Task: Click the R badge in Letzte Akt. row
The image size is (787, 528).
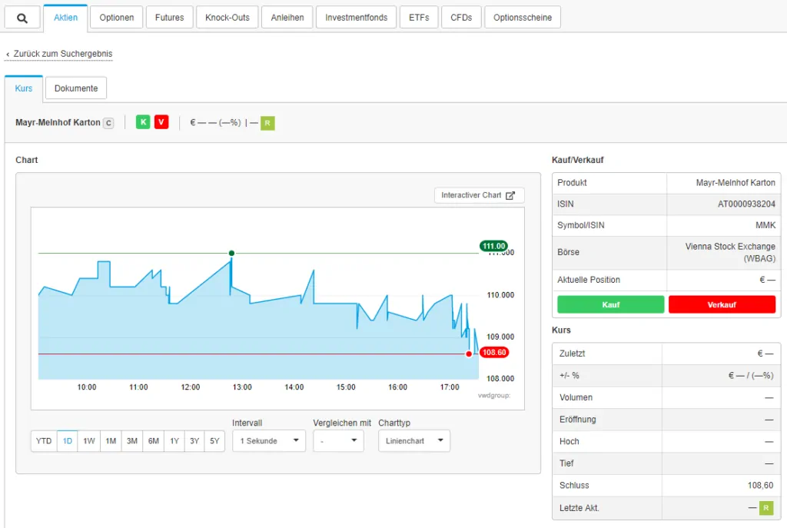Action: pos(766,508)
